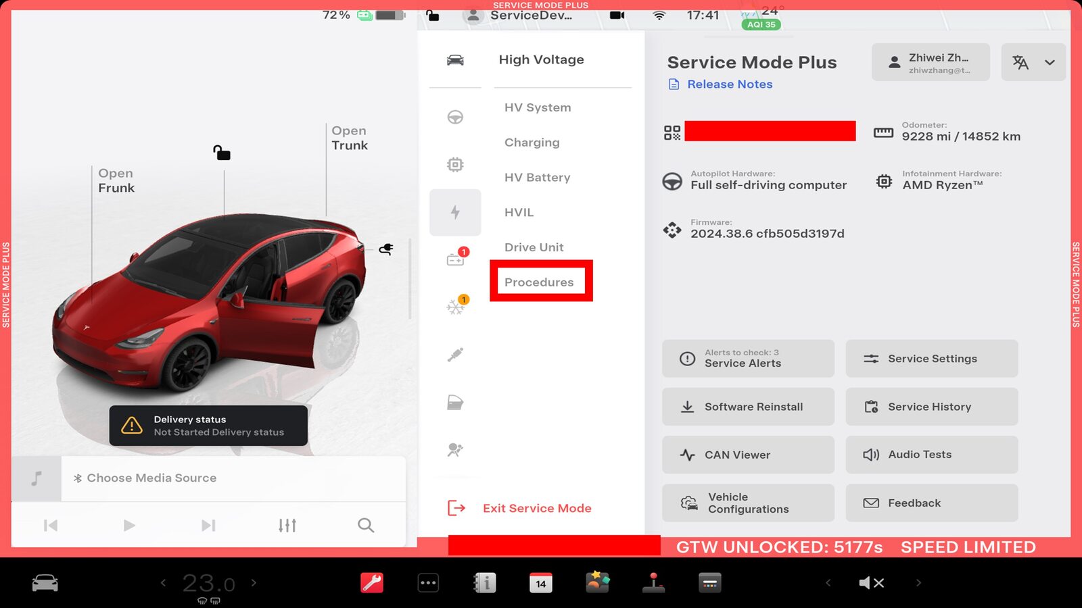Open the CAN Viewer button

[748, 455]
